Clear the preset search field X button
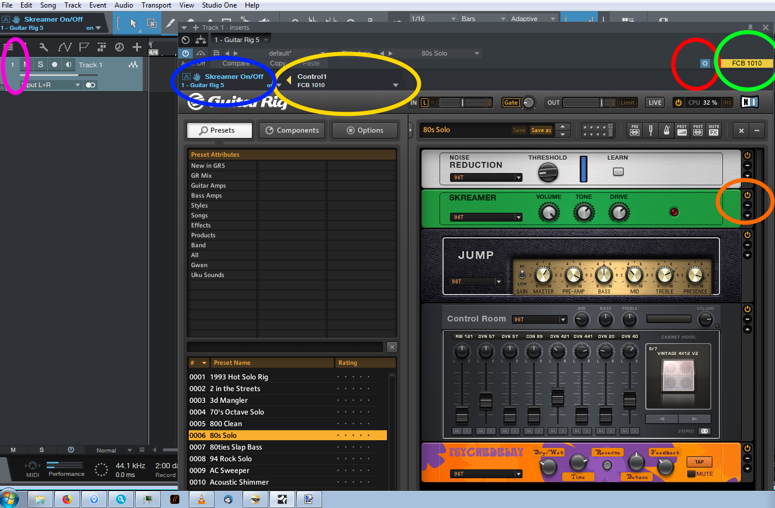This screenshot has width=775, height=508. (x=392, y=347)
